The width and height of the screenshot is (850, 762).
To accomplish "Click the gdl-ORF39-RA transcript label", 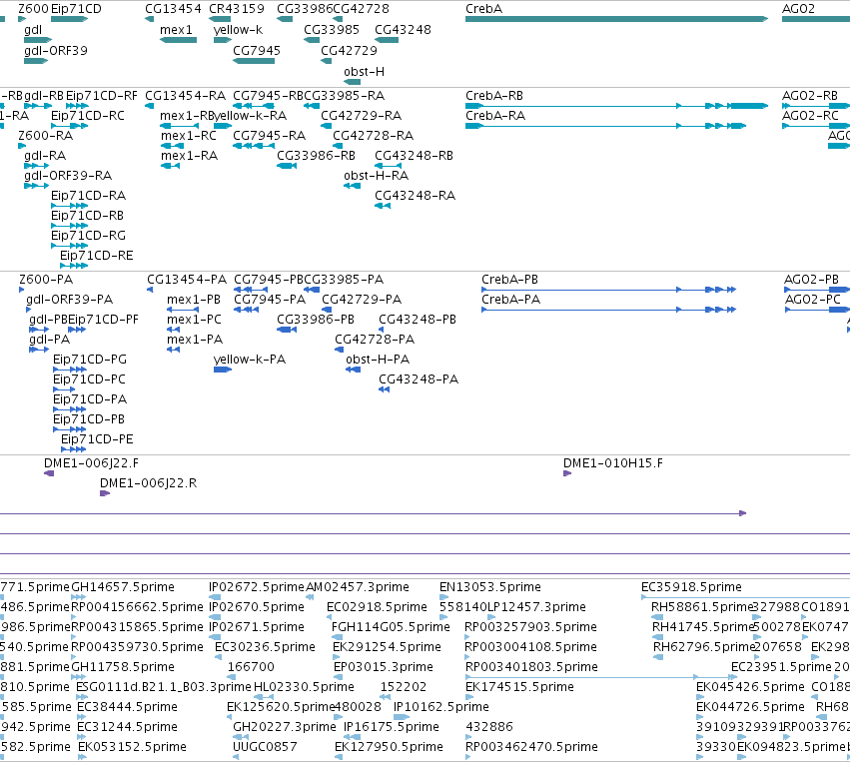I will click(x=68, y=176).
